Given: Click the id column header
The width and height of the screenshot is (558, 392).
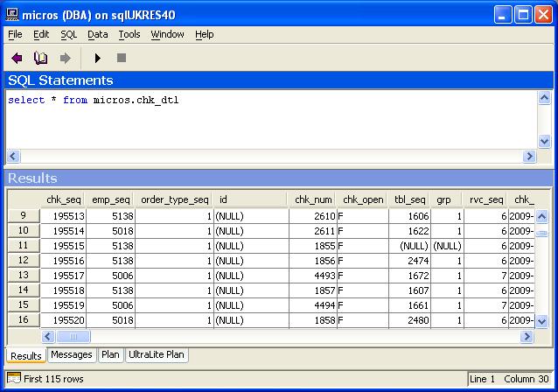Looking at the screenshot, I should click(x=251, y=199).
